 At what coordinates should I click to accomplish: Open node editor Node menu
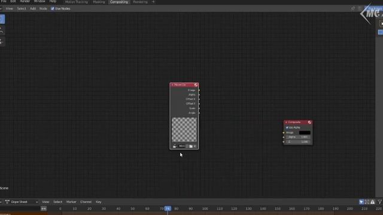pyautogui.click(x=43, y=8)
